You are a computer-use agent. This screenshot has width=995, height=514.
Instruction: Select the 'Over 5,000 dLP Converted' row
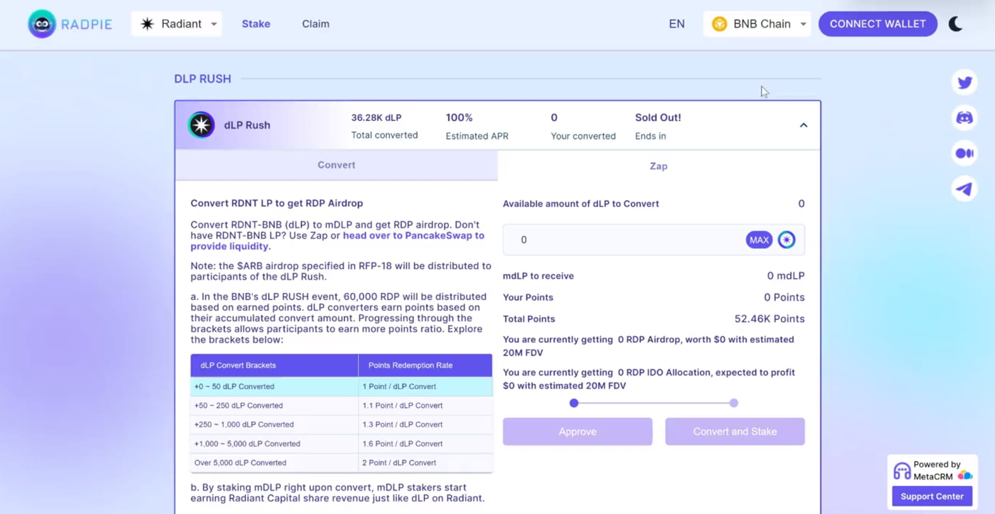point(342,463)
